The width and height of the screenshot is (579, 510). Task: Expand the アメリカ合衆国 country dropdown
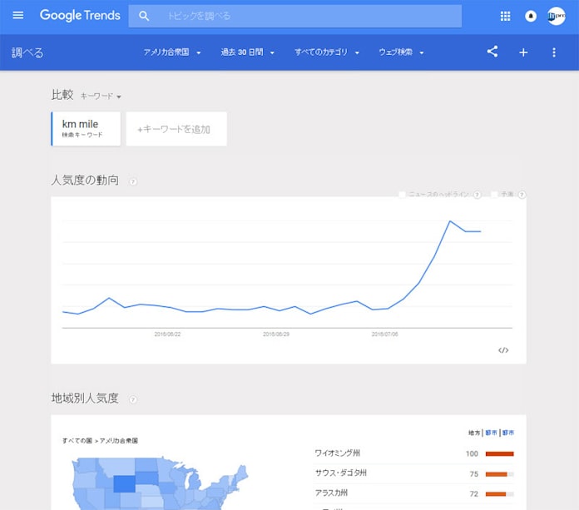click(172, 52)
